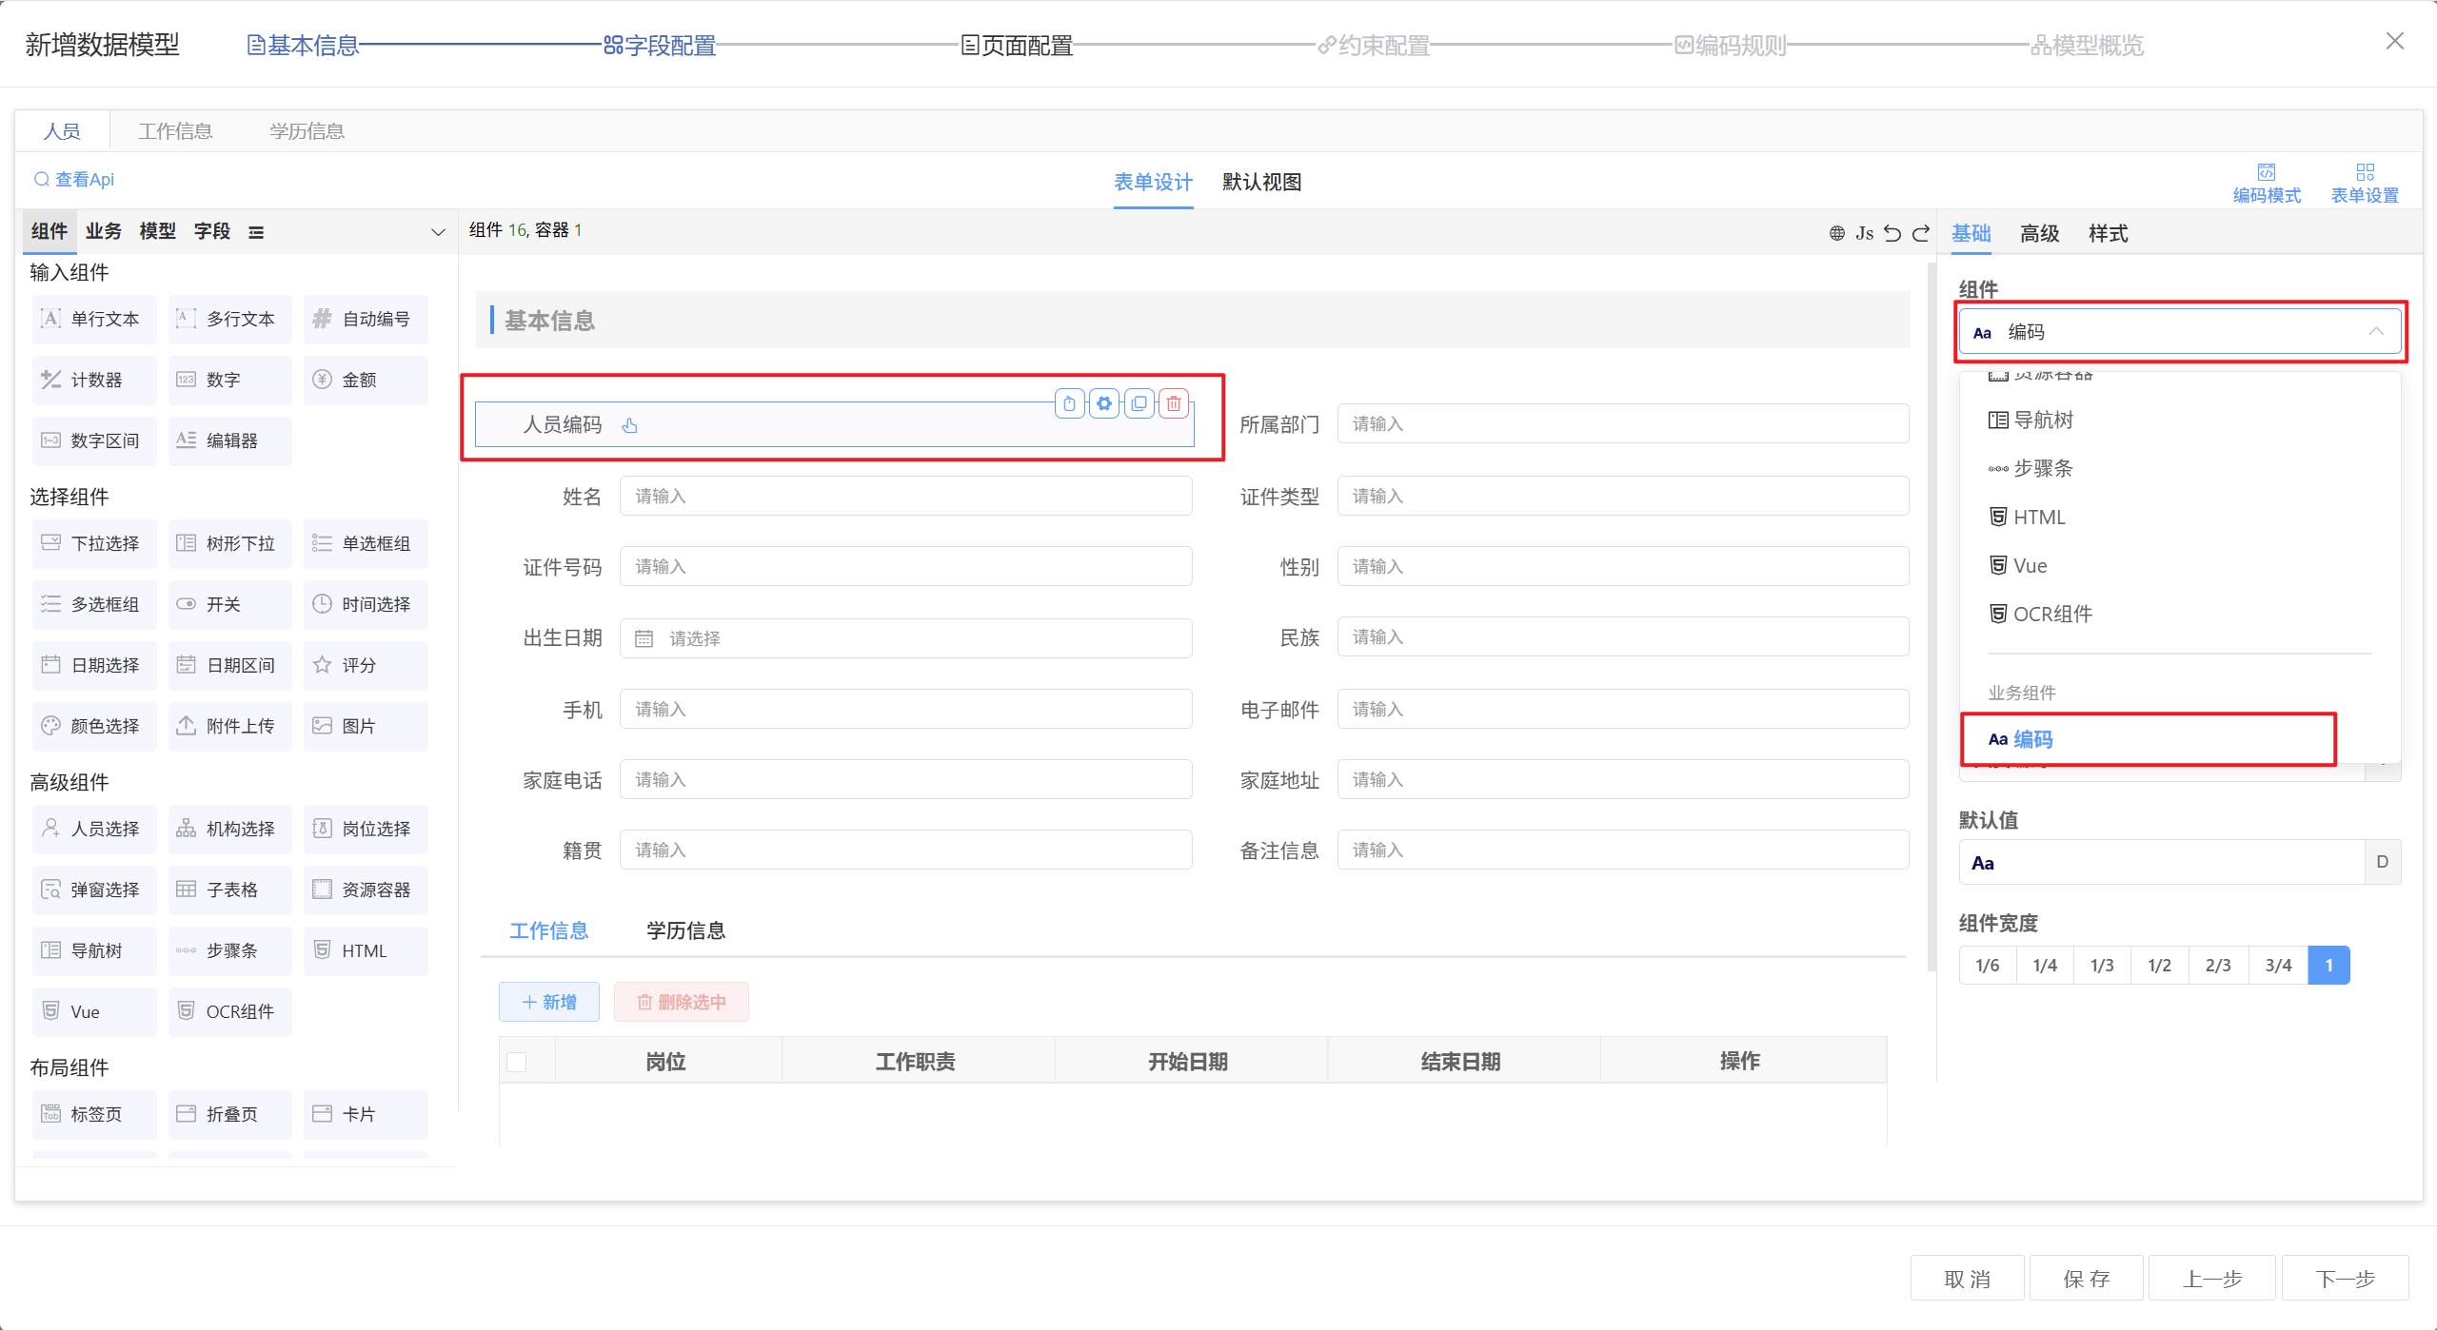The image size is (2437, 1330).
Task: Click the undo arrow in canvas toolbar
Action: point(1892,233)
